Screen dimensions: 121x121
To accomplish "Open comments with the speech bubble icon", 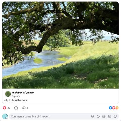I will 16,108.
